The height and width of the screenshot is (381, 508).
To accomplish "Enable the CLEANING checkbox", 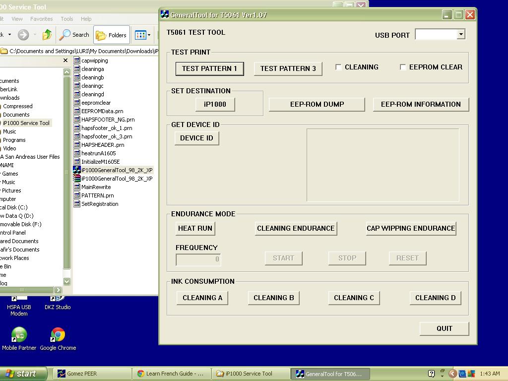I will 339,66.
